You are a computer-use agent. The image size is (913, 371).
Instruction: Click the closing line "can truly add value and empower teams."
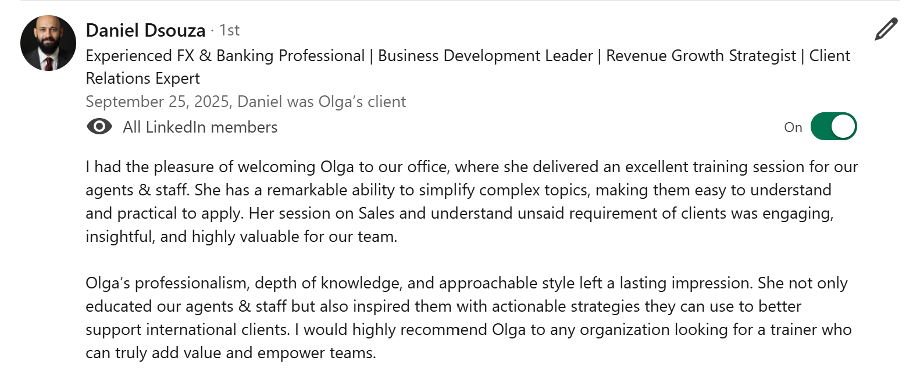coord(231,353)
